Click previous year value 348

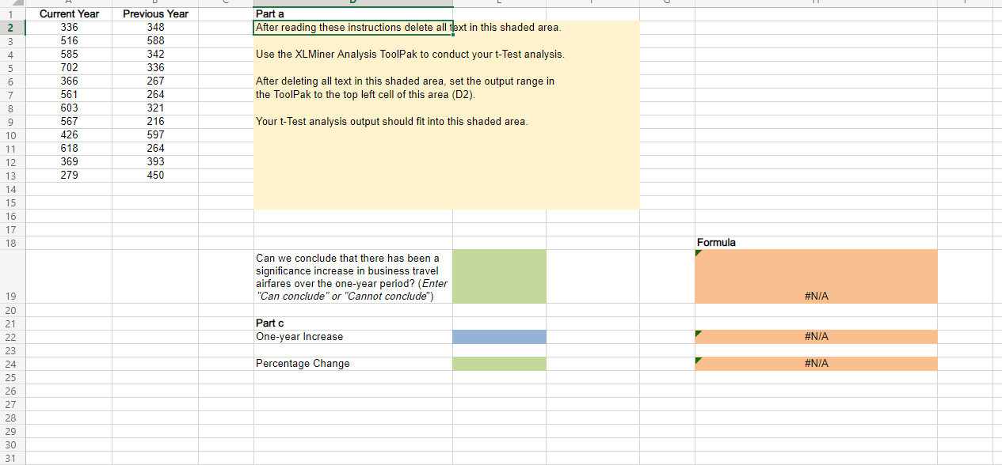(155, 28)
